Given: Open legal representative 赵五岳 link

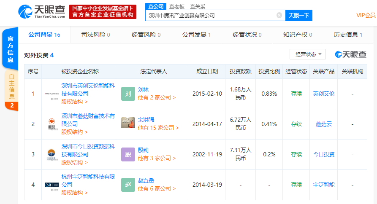Looking at the screenshot, I should pyautogui.click(x=146, y=180).
